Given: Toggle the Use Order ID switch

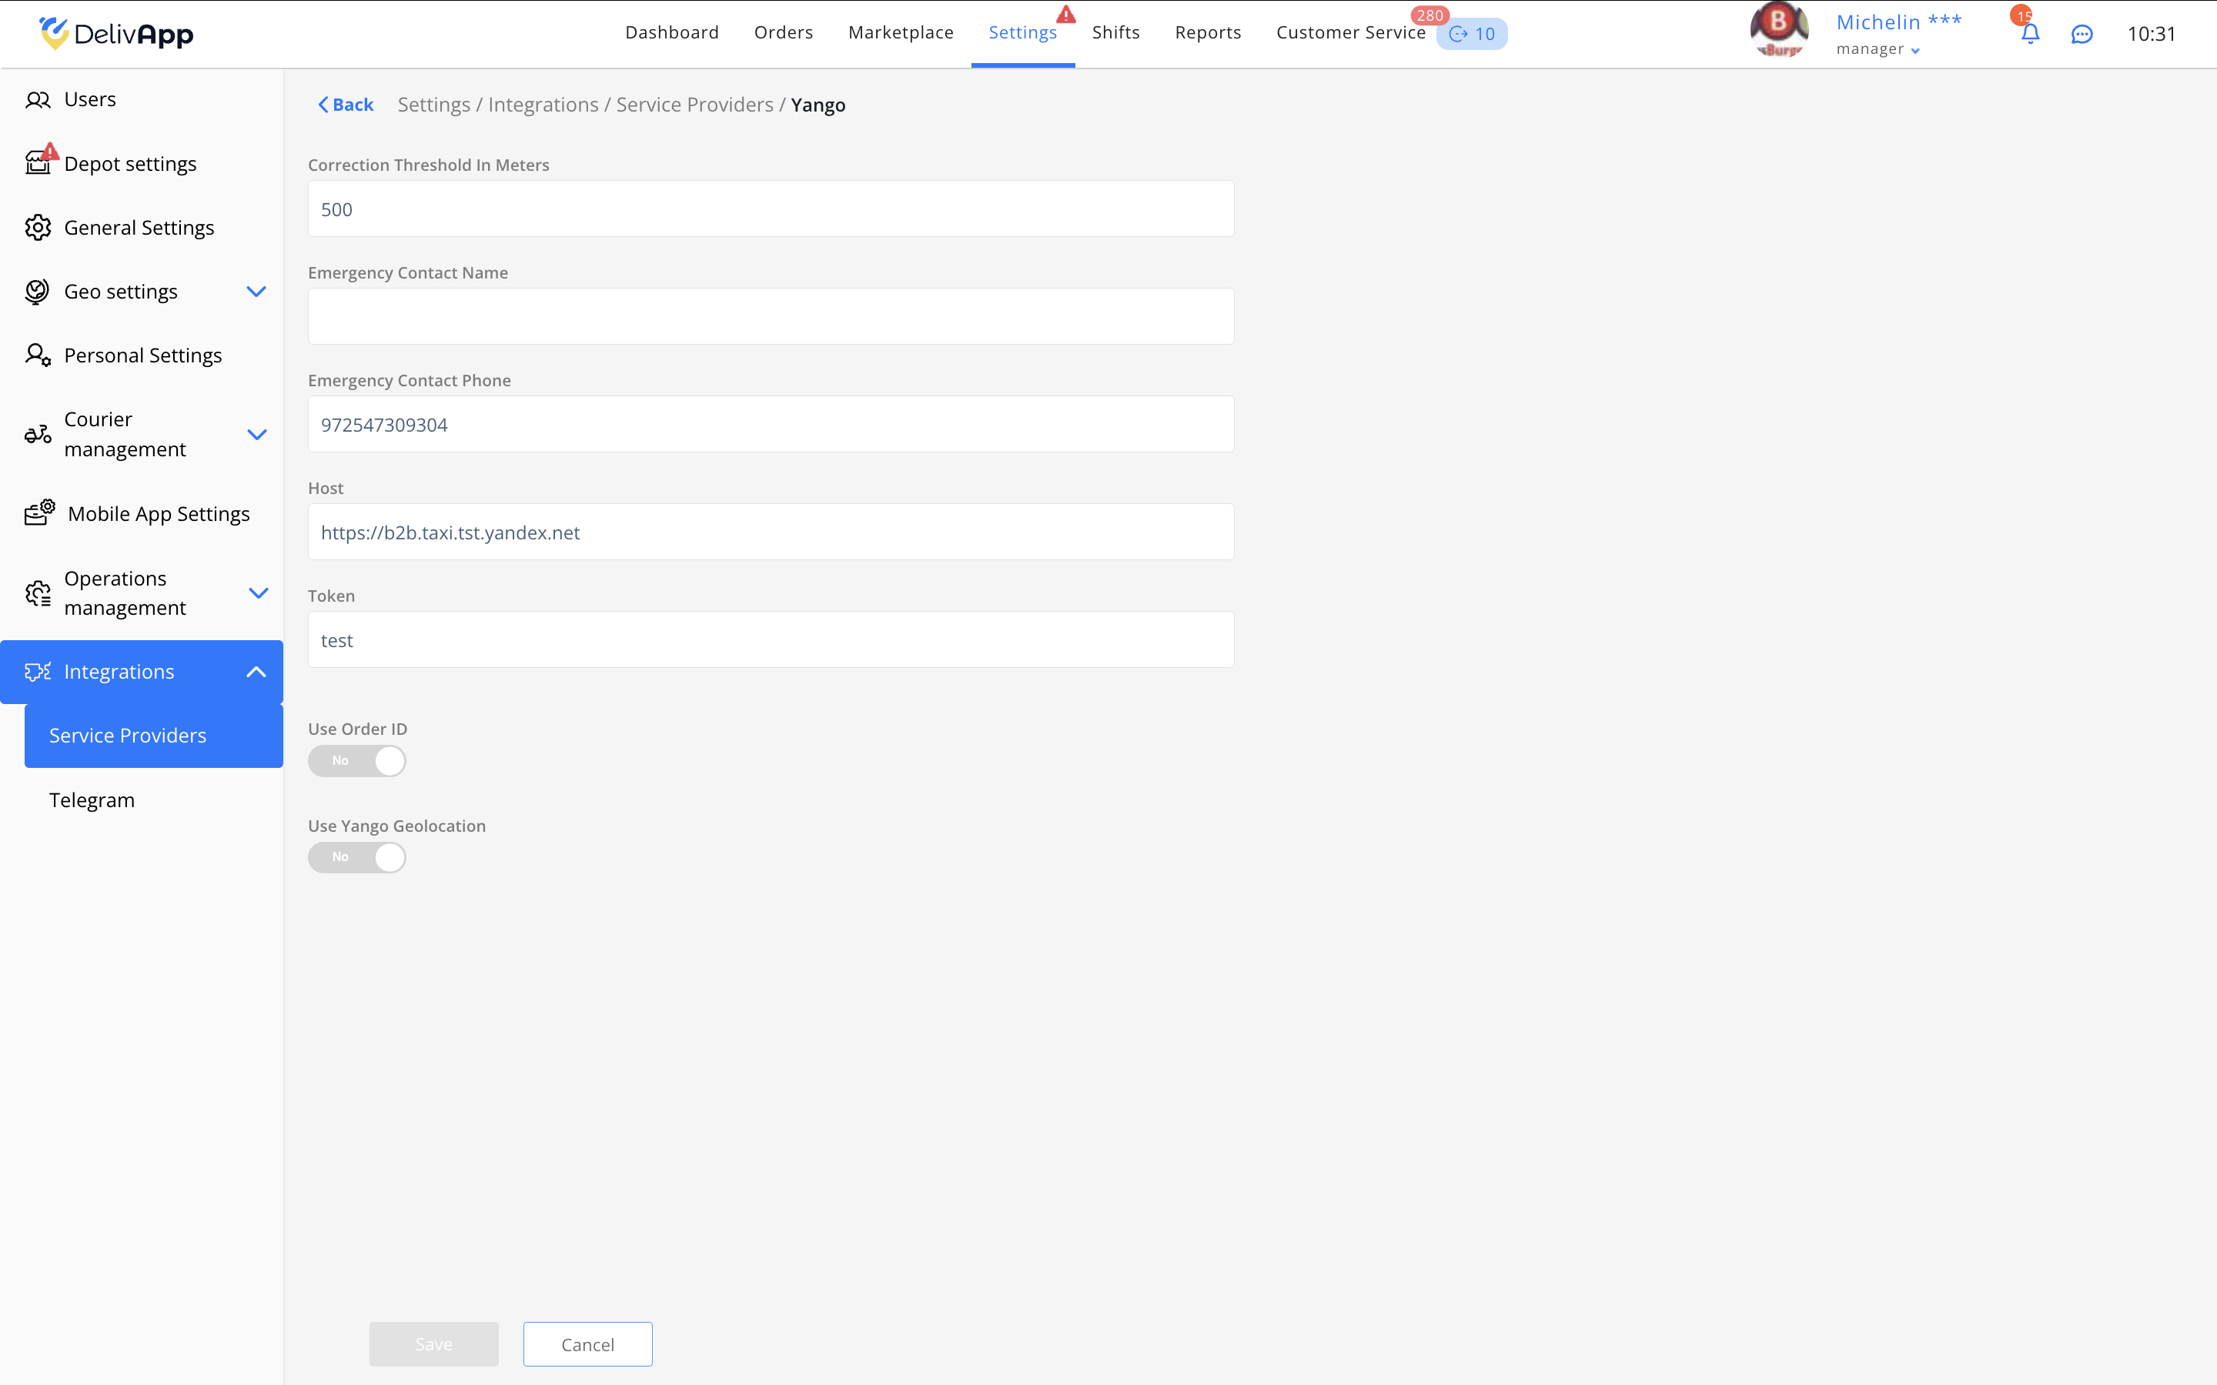Looking at the screenshot, I should point(356,760).
